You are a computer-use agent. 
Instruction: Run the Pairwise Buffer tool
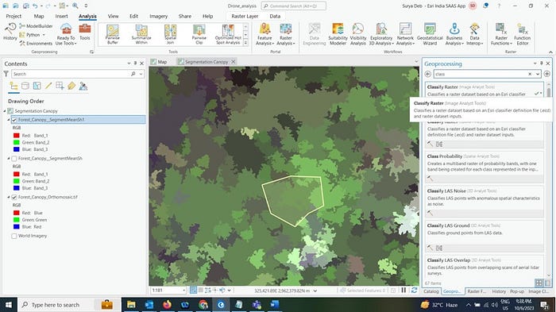(113, 34)
